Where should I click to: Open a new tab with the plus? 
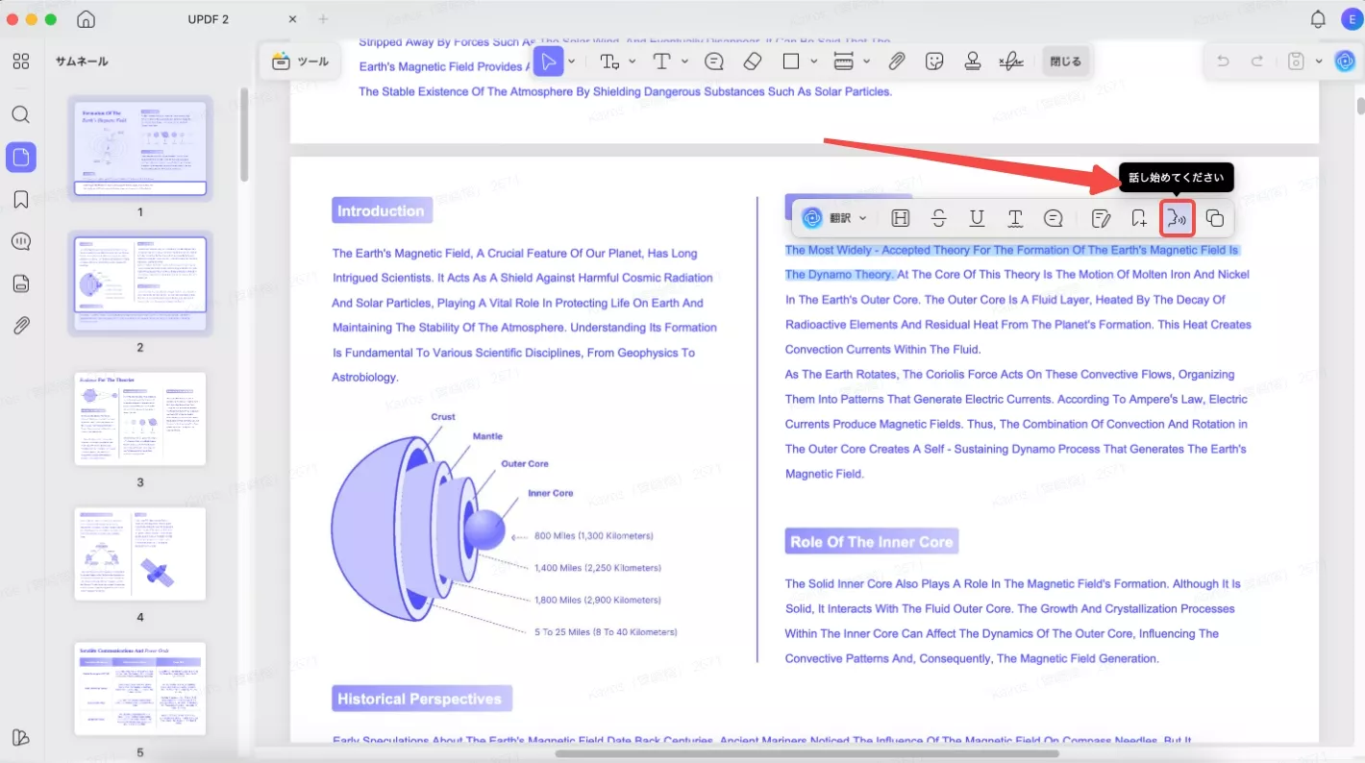point(323,19)
